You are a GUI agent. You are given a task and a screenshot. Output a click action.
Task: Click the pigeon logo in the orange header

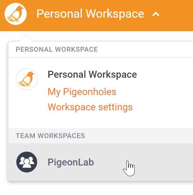(x=16, y=14)
